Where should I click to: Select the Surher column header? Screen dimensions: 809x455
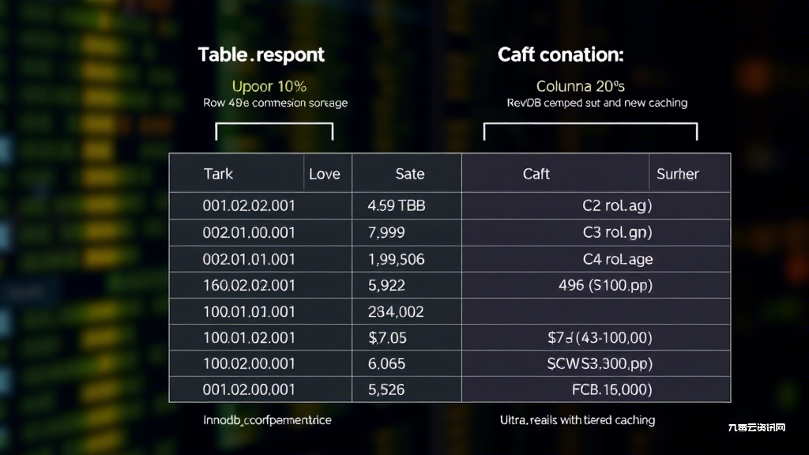677,174
